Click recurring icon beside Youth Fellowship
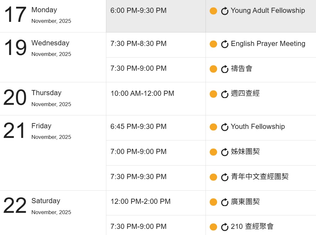316x235 pixels. (x=225, y=127)
